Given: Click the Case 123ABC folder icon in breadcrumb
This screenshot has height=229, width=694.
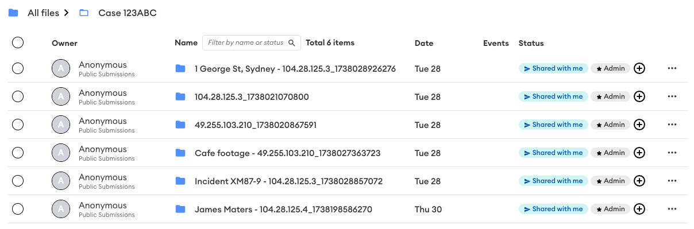Looking at the screenshot, I should 84,13.
